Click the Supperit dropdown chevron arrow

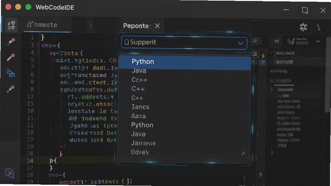(240, 43)
